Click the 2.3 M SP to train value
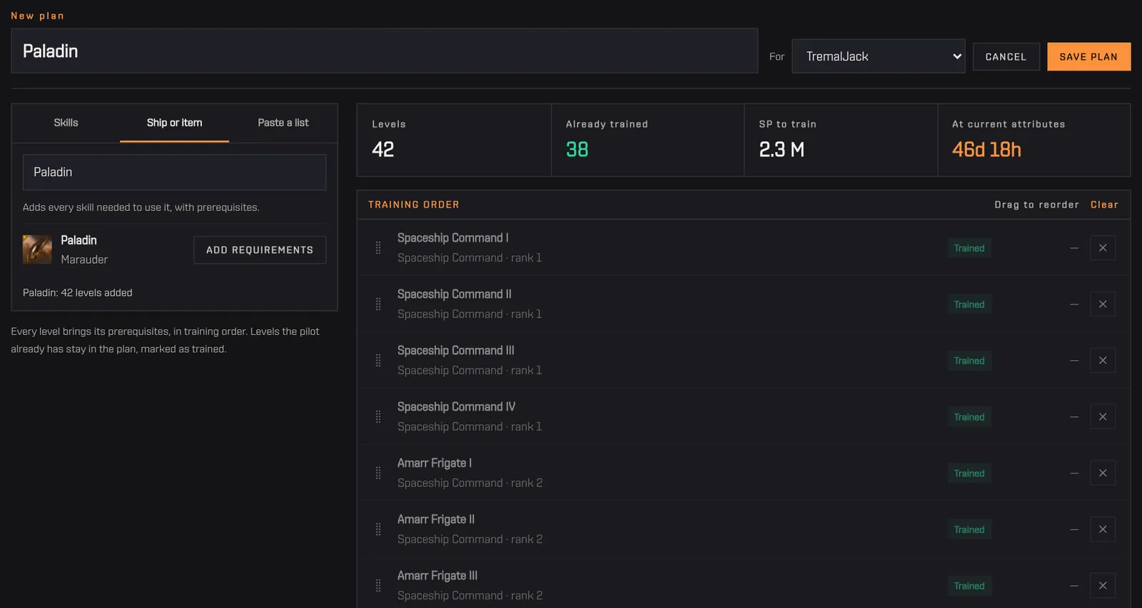Viewport: 1142px width, 608px height. coord(782,150)
